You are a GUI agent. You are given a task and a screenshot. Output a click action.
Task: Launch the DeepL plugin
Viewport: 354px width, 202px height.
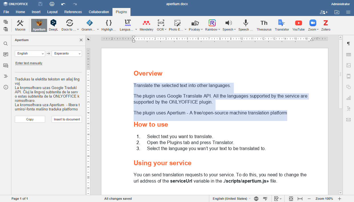pos(53,25)
